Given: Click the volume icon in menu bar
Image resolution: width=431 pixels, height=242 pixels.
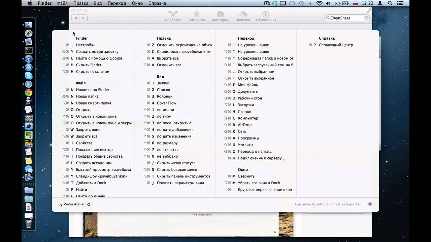Looking at the screenshot, I should coord(328,3).
